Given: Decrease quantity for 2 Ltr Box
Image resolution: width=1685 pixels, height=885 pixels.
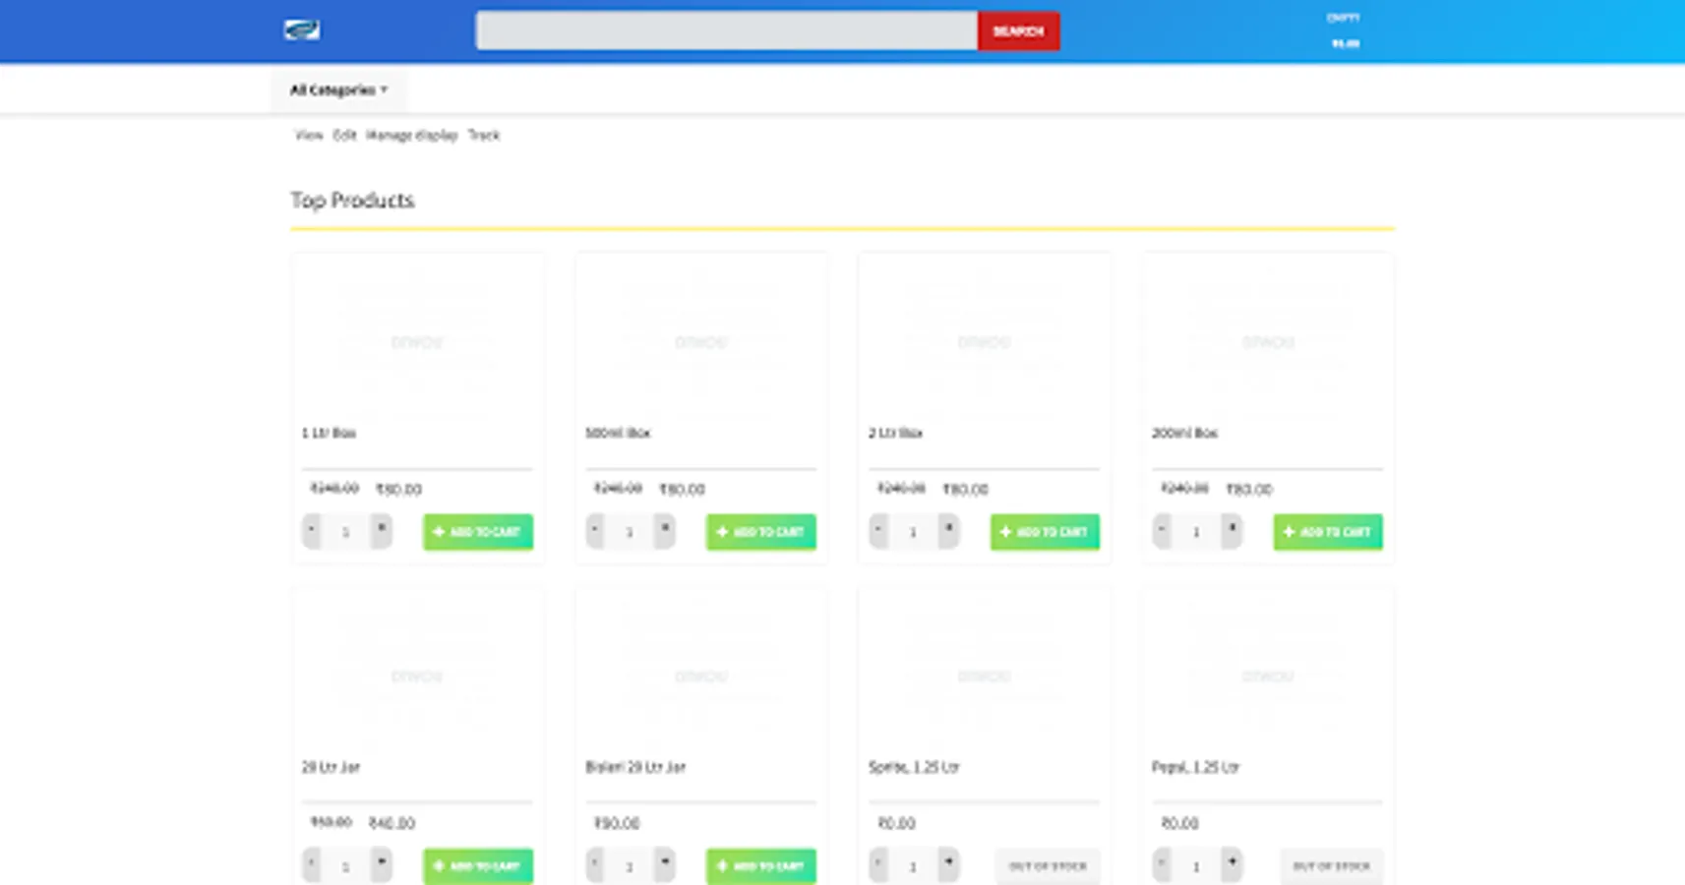Looking at the screenshot, I should (x=877, y=531).
